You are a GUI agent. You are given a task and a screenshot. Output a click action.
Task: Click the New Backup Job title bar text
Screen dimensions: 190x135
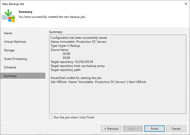point(13,4)
